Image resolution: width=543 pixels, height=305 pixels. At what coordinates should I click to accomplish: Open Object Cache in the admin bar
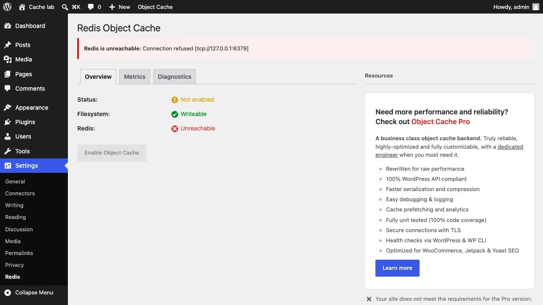pos(155,7)
